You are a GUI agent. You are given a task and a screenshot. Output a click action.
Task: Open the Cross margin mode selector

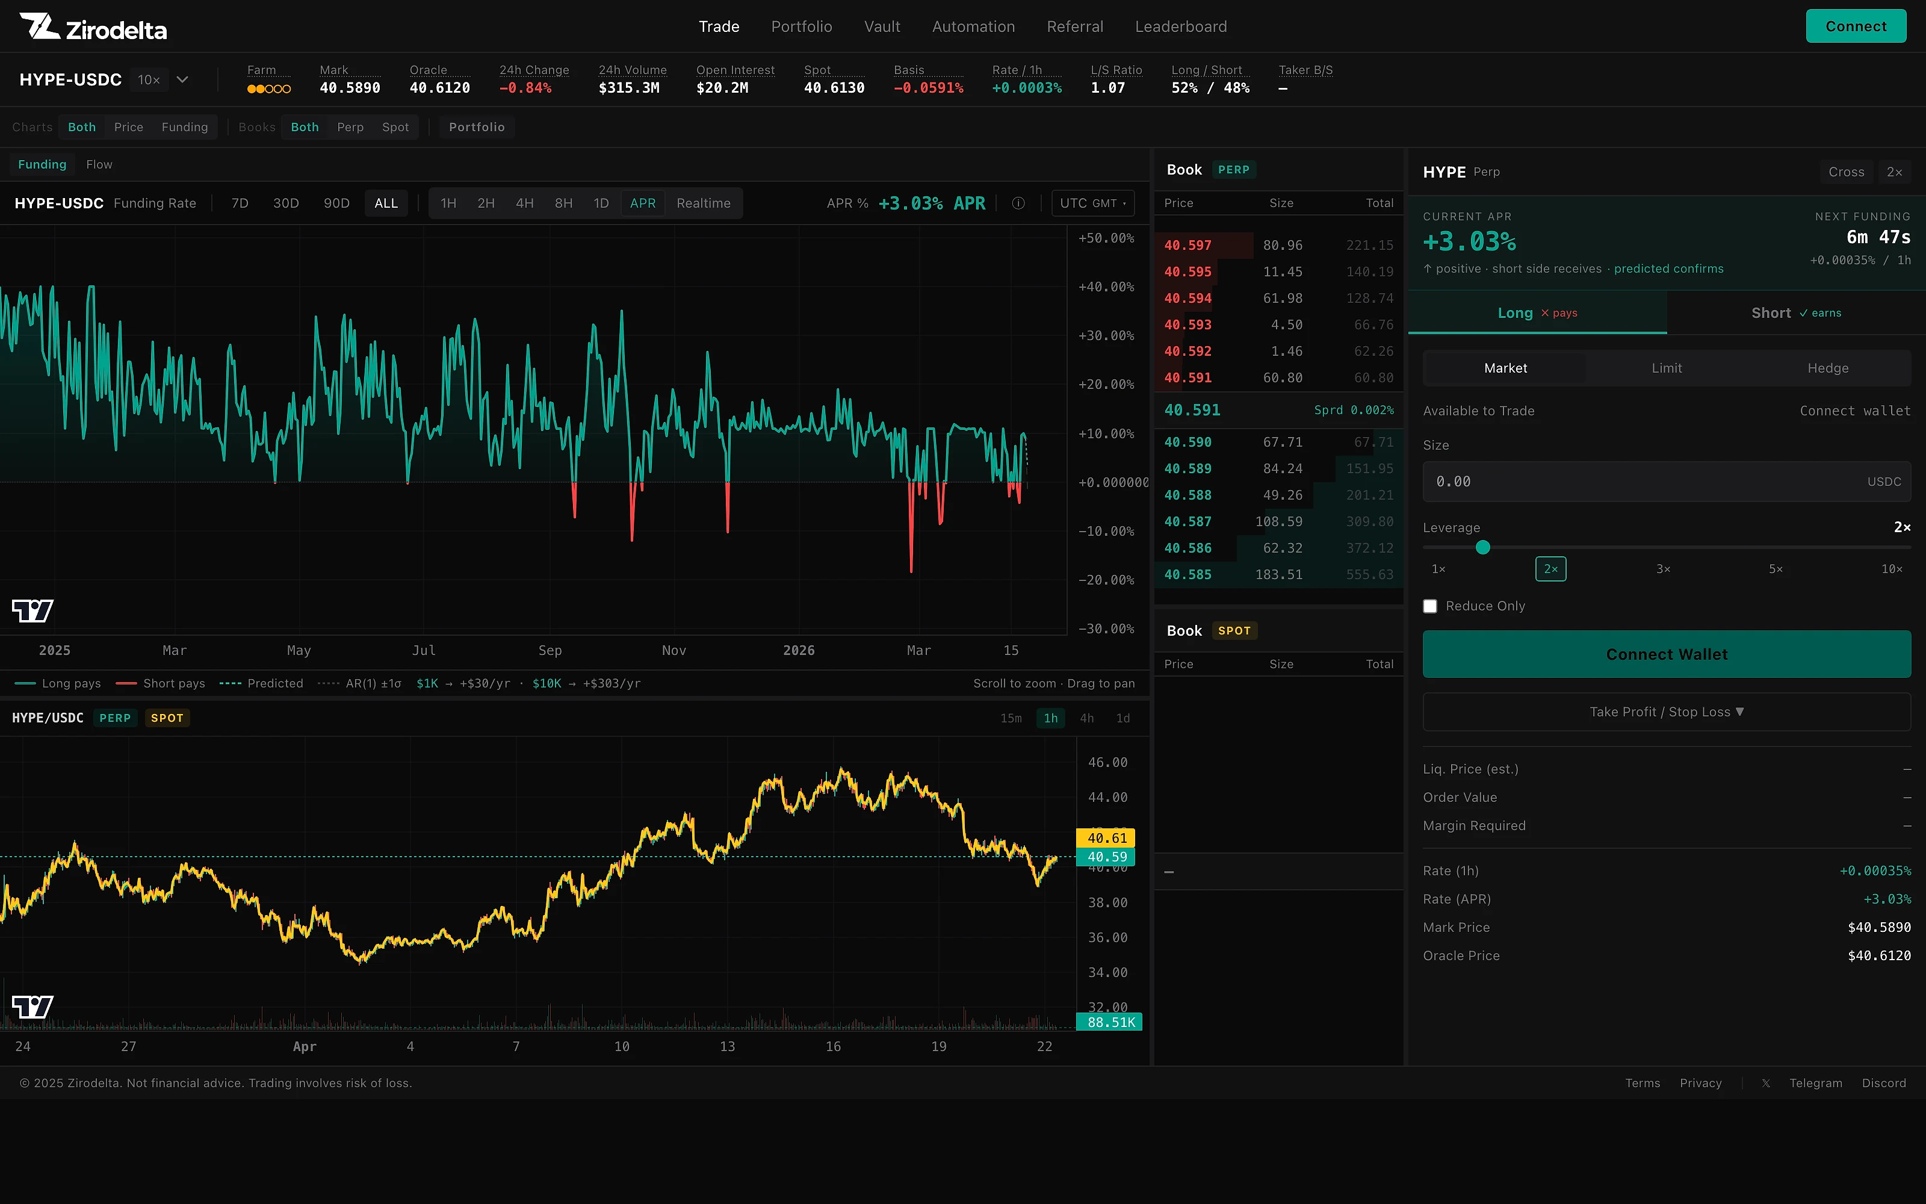[x=1847, y=172]
